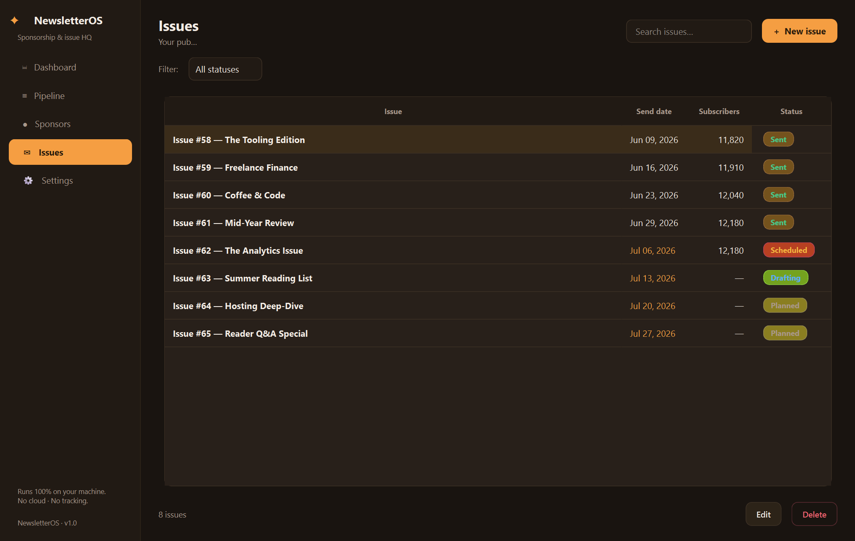Image resolution: width=855 pixels, height=541 pixels.
Task: Click the Pipeline list icon
Action: click(25, 96)
